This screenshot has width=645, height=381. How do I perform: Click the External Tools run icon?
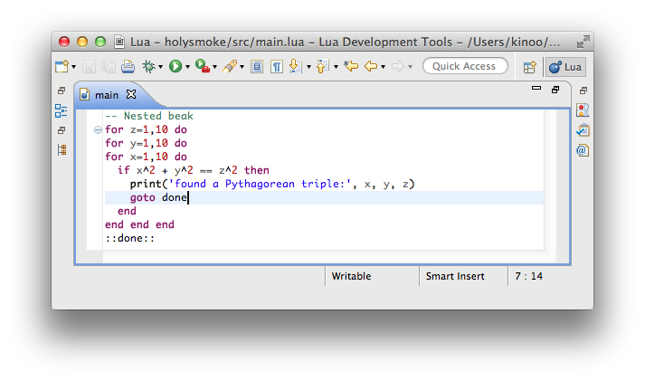coord(203,66)
